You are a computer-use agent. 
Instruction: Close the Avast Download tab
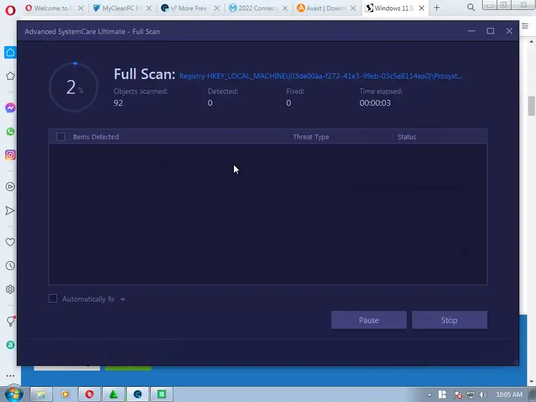pos(353,8)
